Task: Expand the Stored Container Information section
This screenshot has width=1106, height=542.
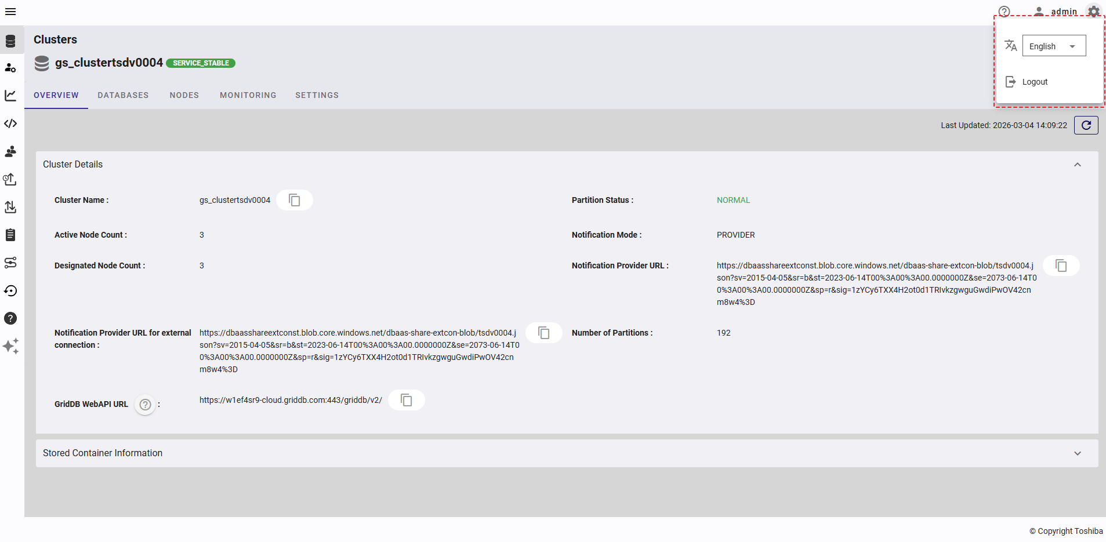Action: (x=1077, y=453)
